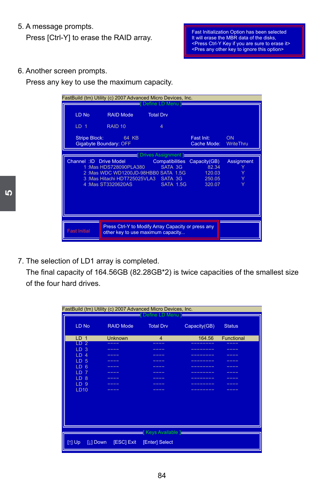Viewport: 324px width, 493px height.
Task: Click the [ESC] Exit key hint
Action: click(x=125, y=442)
